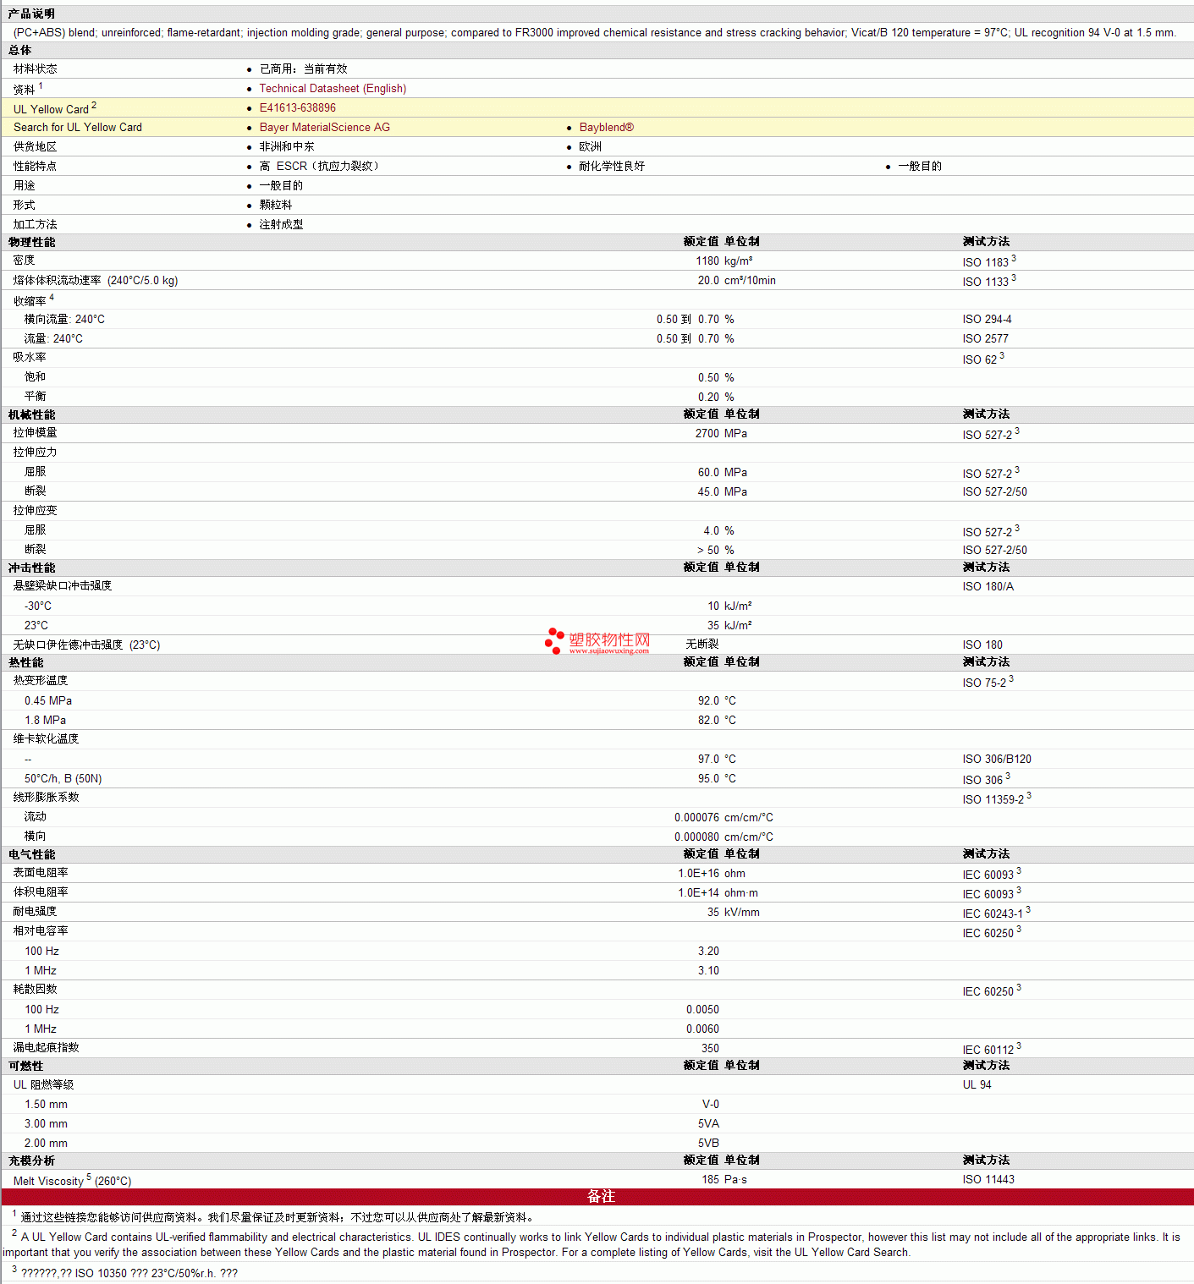Image resolution: width=1194 pixels, height=1284 pixels.
Task: Select the 物理性能 section header
Action: pyautogui.click(x=31, y=242)
